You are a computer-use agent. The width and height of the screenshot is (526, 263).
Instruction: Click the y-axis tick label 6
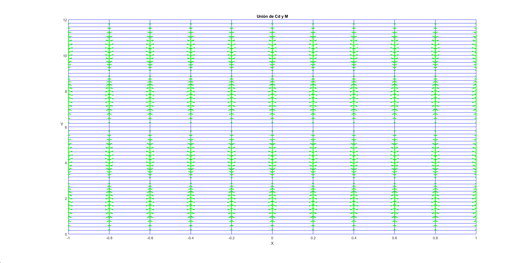tap(66, 127)
